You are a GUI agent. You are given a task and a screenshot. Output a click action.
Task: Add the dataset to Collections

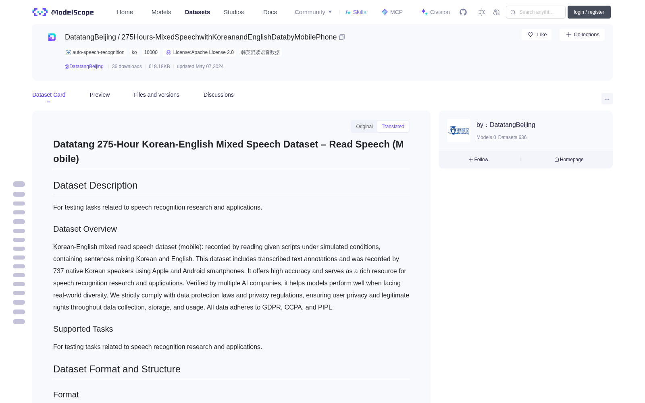pos(582,35)
